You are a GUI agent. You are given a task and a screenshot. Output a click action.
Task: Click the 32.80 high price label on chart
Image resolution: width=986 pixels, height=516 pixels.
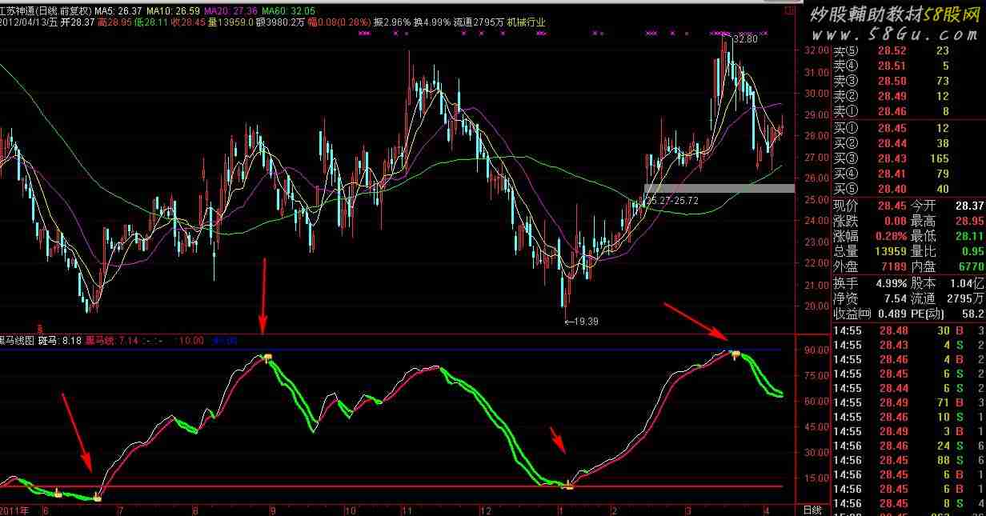tap(744, 38)
